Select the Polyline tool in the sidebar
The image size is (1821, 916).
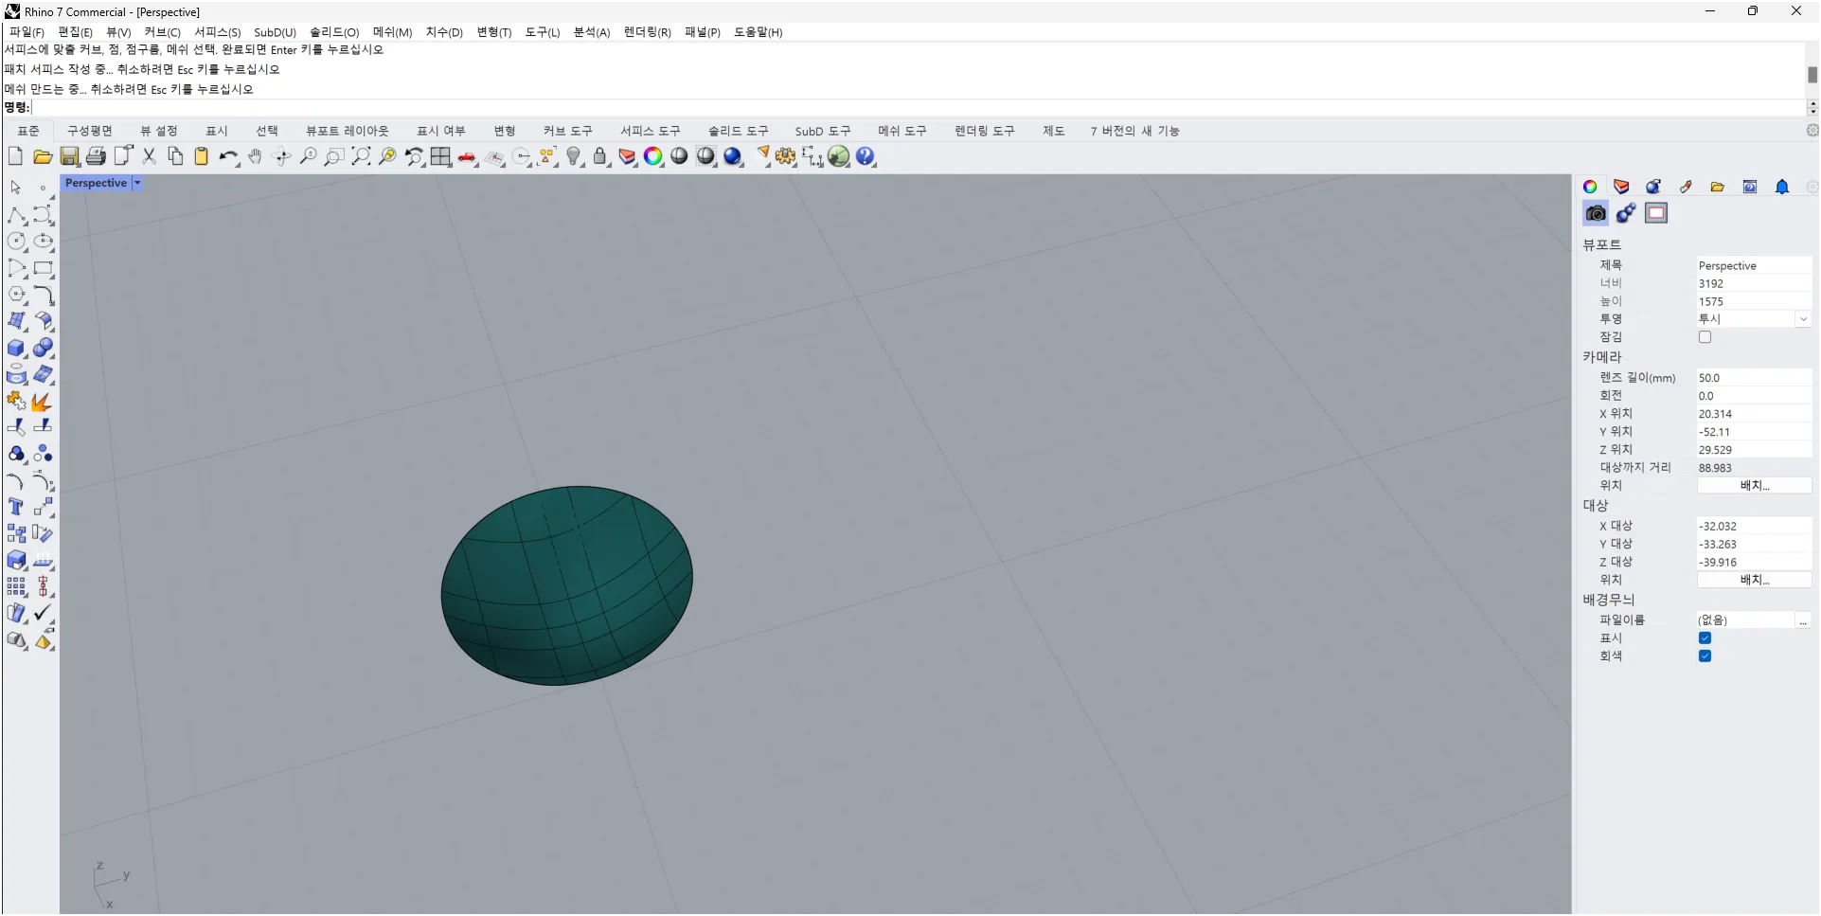coord(16,215)
